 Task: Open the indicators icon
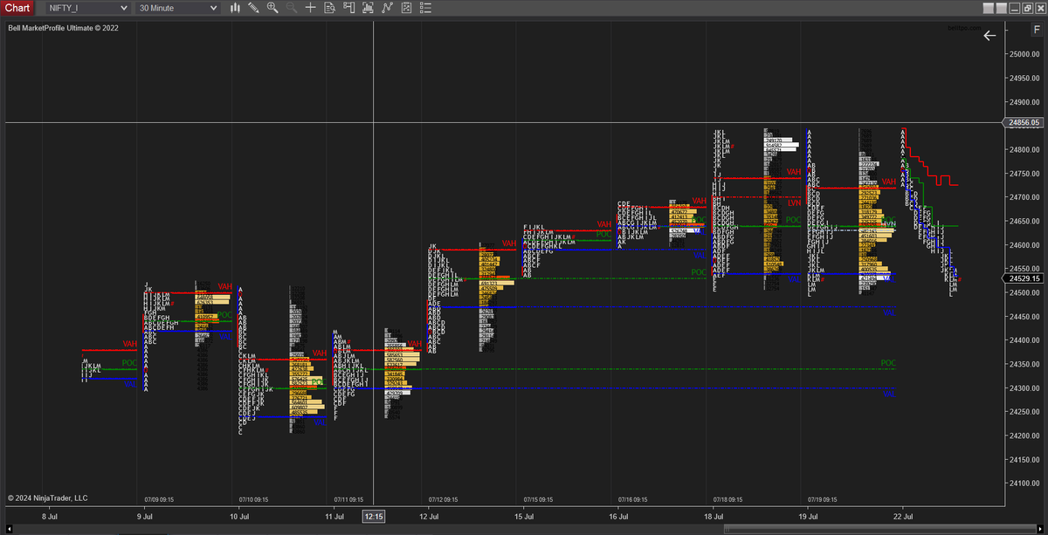387,8
